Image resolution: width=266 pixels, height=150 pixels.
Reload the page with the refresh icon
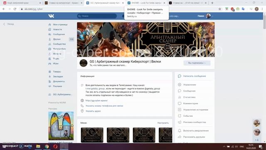[15, 9]
